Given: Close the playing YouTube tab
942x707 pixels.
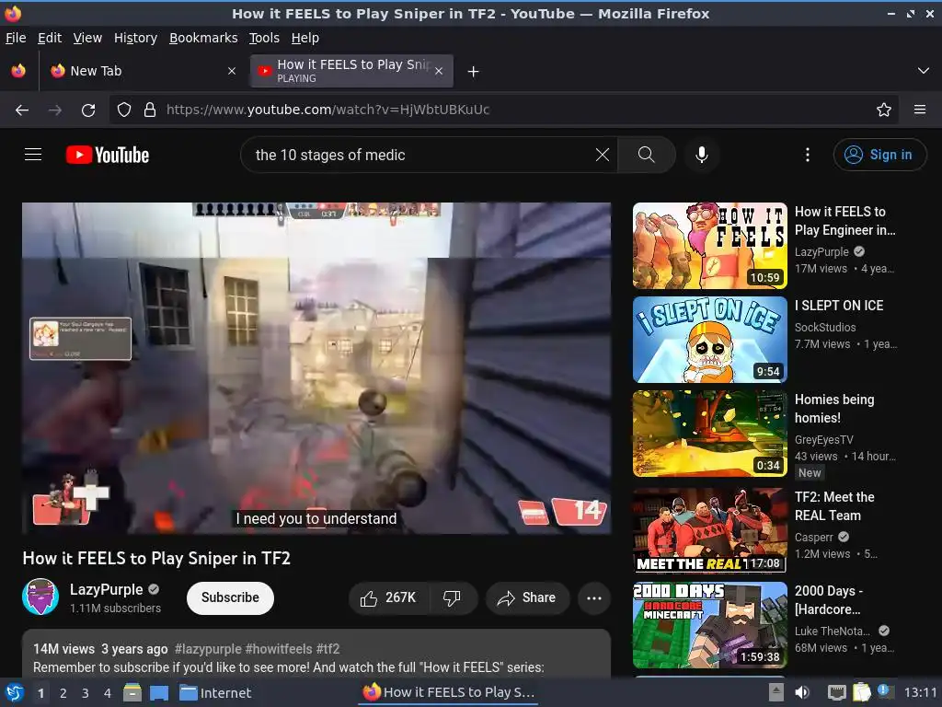Looking at the screenshot, I should point(439,71).
